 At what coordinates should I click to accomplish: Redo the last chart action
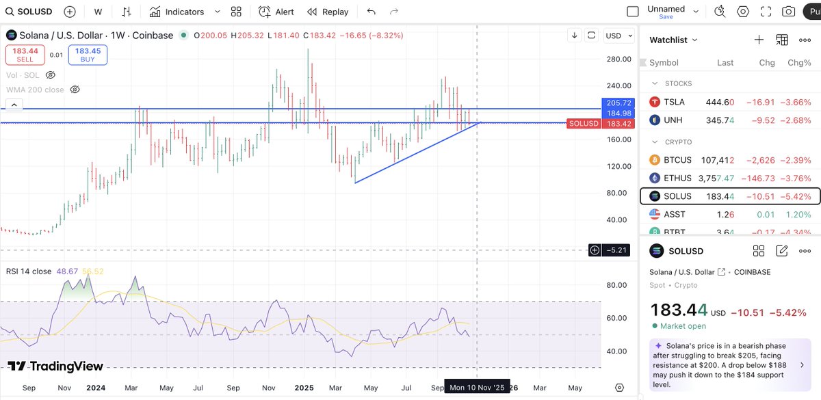pos(394,12)
